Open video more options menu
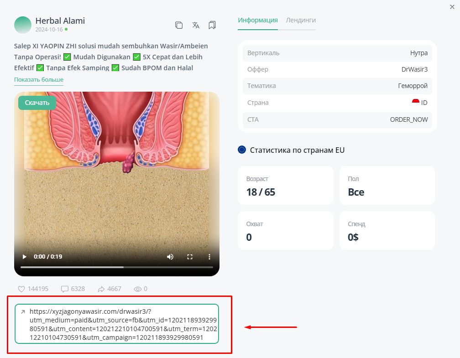This screenshot has height=358, width=460. [x=209, y=257]
